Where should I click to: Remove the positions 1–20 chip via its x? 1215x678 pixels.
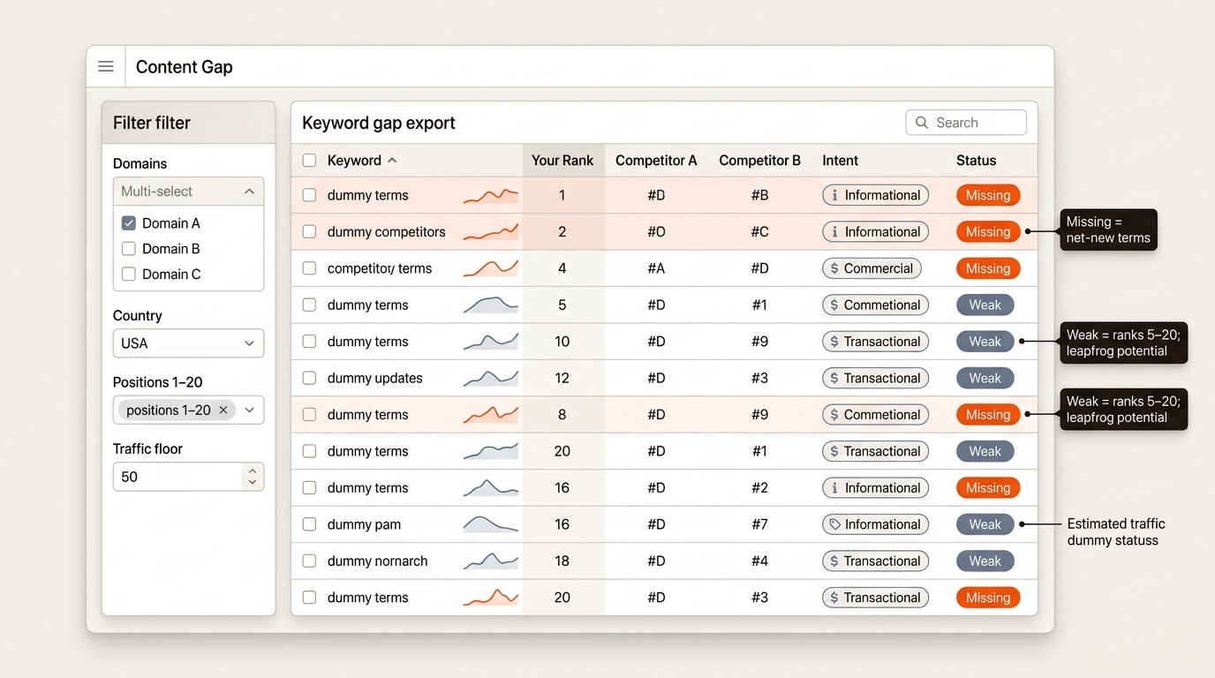[223, 411]
